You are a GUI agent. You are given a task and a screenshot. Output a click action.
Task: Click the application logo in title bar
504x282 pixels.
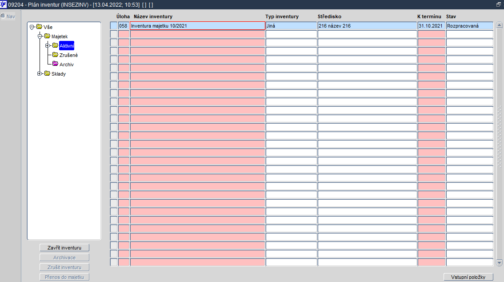(3, 4)
